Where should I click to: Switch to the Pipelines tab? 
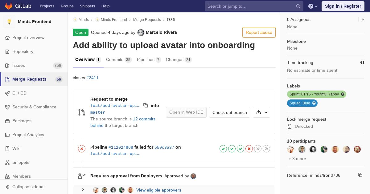coord(149,60)
